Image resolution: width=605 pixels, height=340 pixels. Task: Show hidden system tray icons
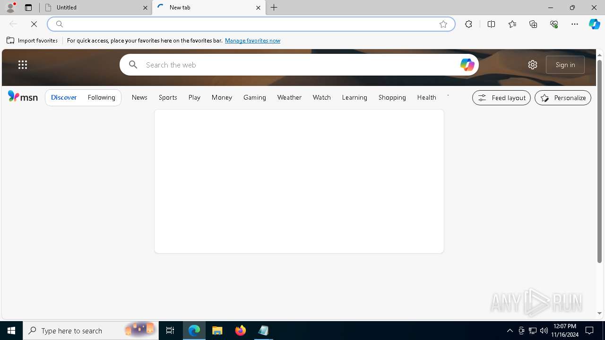click(x=510, y=331)
